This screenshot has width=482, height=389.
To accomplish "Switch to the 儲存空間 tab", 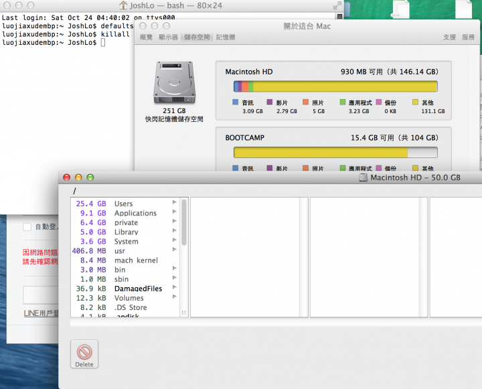I will coord(197,37).
